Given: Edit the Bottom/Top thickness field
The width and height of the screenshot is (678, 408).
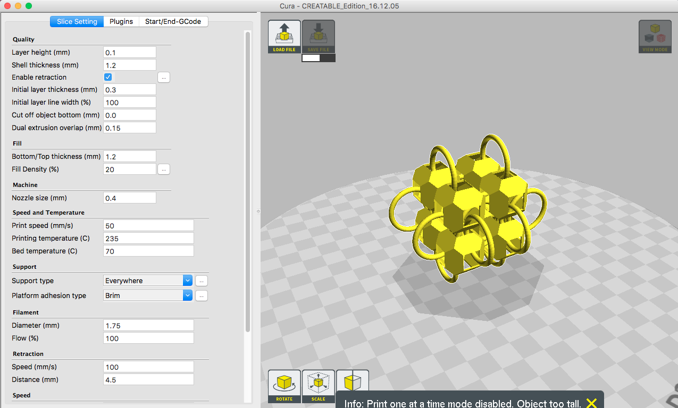Looking at the screenshot, I should 129,157.
